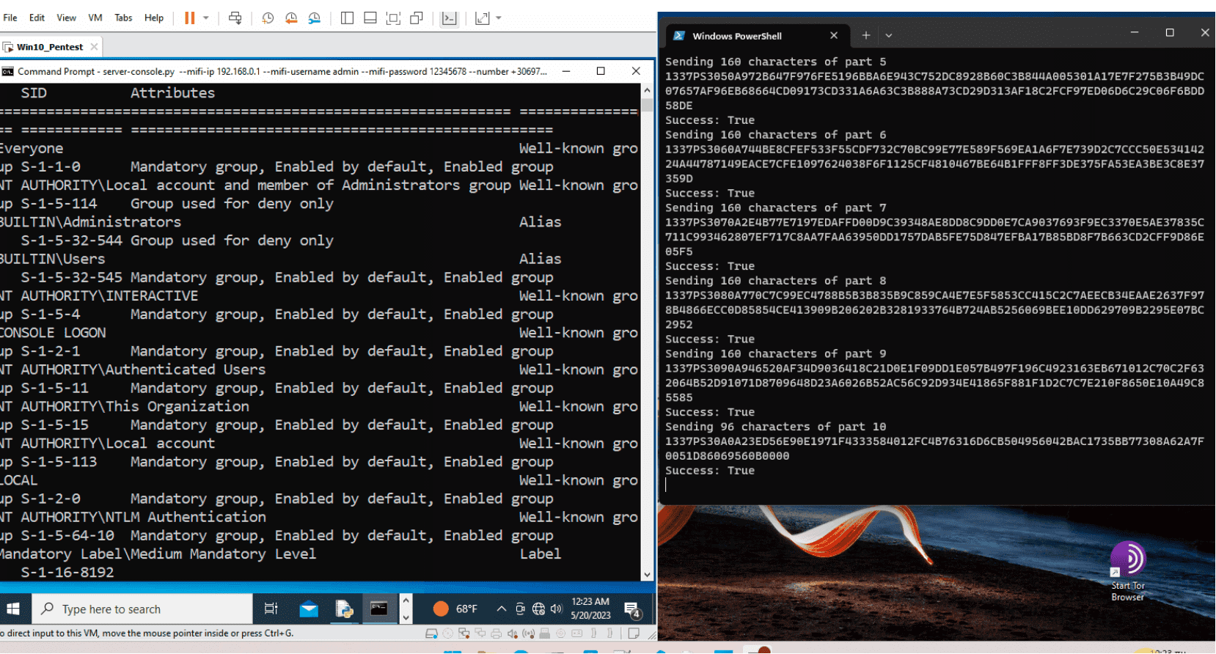The image size is (1216, 654).
Task: Toggle the console view button
Action: (449, 18)
